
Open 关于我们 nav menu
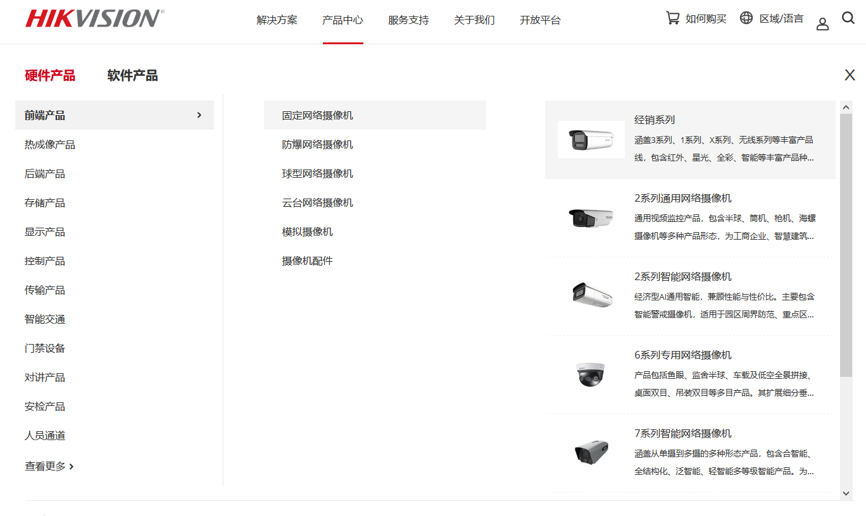[x=474, y=20]
